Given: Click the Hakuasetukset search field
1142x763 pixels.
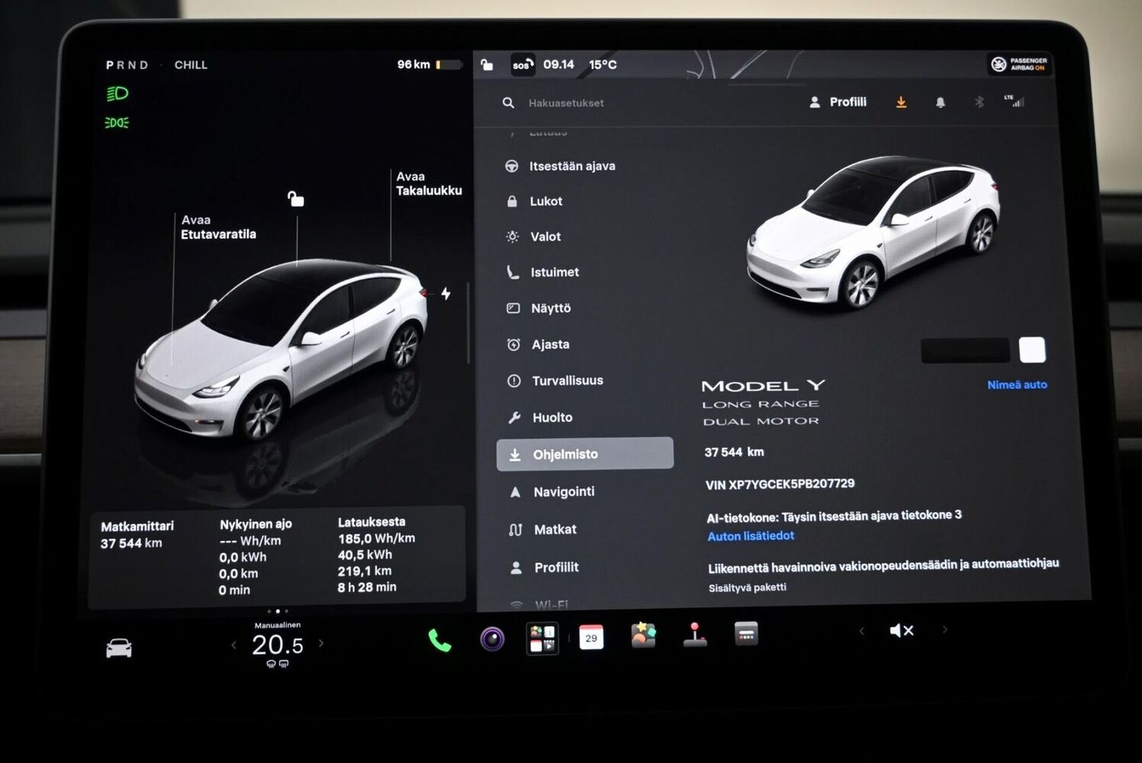Looking at the screenshot, I should coord(566,103).
